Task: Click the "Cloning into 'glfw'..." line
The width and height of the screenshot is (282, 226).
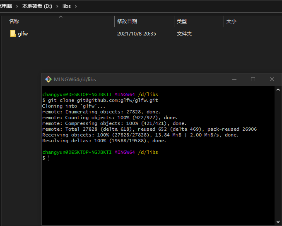Action: tap(74, 106)
